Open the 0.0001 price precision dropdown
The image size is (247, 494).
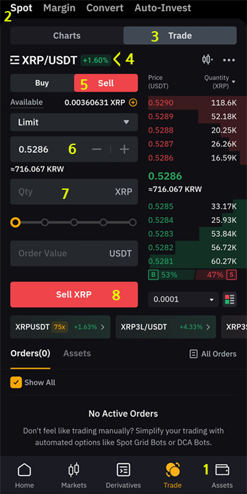[183, 299]
